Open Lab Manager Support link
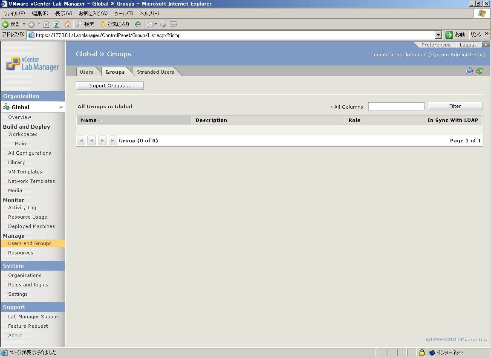The width and height of the screenshot is (491, 358). [34, 317]
